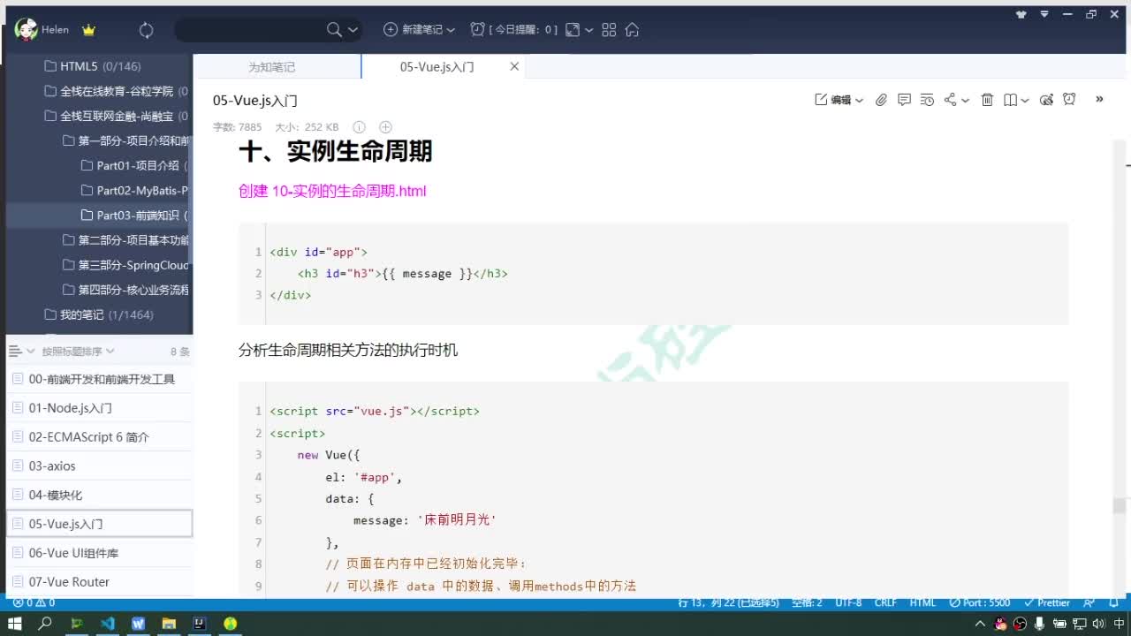The height and width of the screenshot is (636, 1131).
Task: Open File Explorer from taskbar
Action: click(169, 624)
